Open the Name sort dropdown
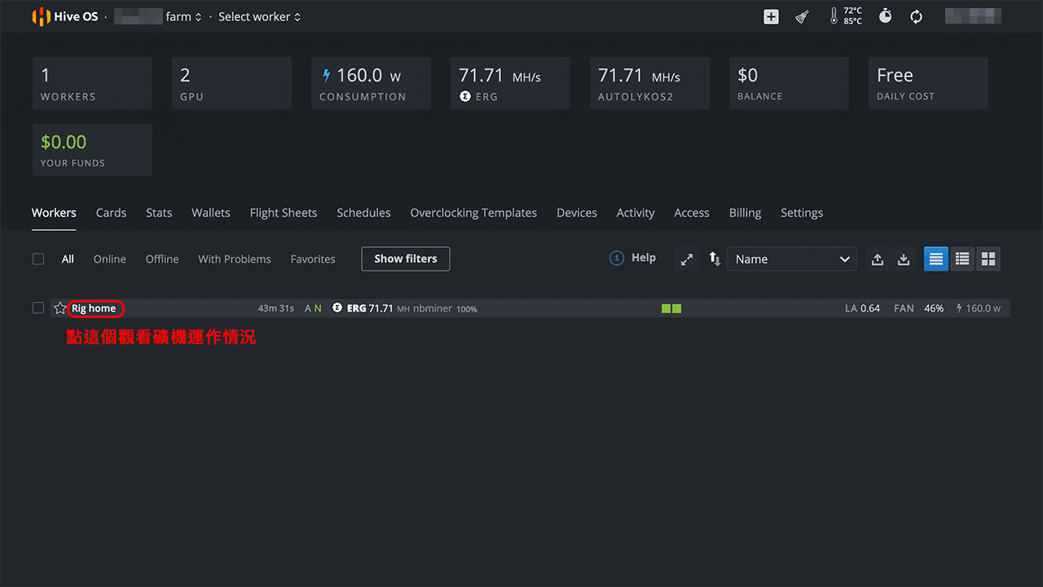 (x=791, y=259)
